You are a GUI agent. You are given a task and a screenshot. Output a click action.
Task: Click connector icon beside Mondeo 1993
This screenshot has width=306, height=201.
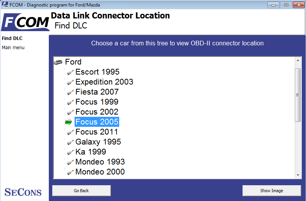70,162
